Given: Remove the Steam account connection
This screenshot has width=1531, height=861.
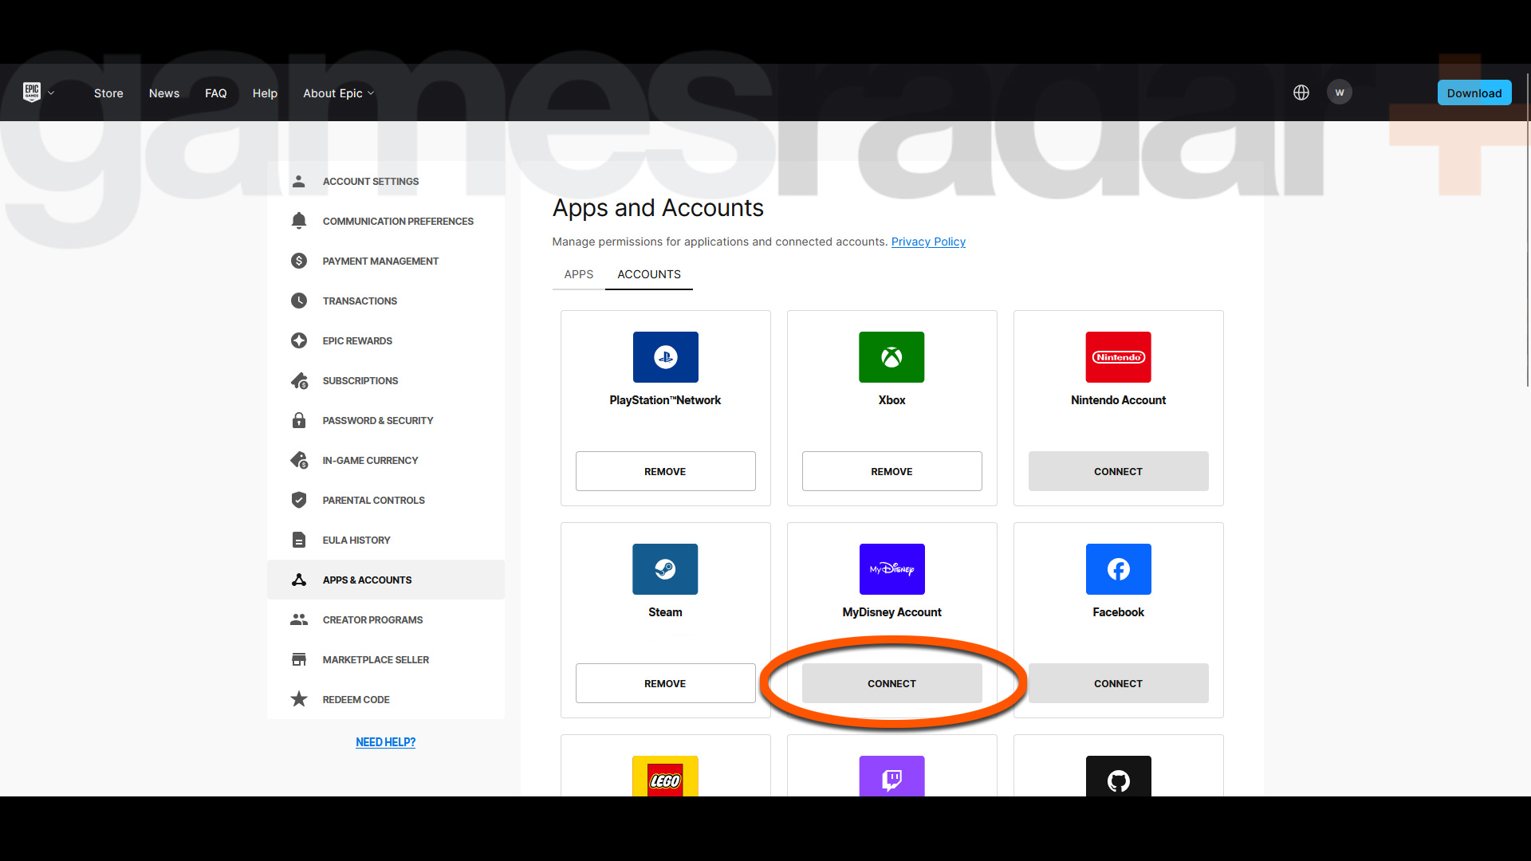Looking at the screenshot, I should pos(665,683).
